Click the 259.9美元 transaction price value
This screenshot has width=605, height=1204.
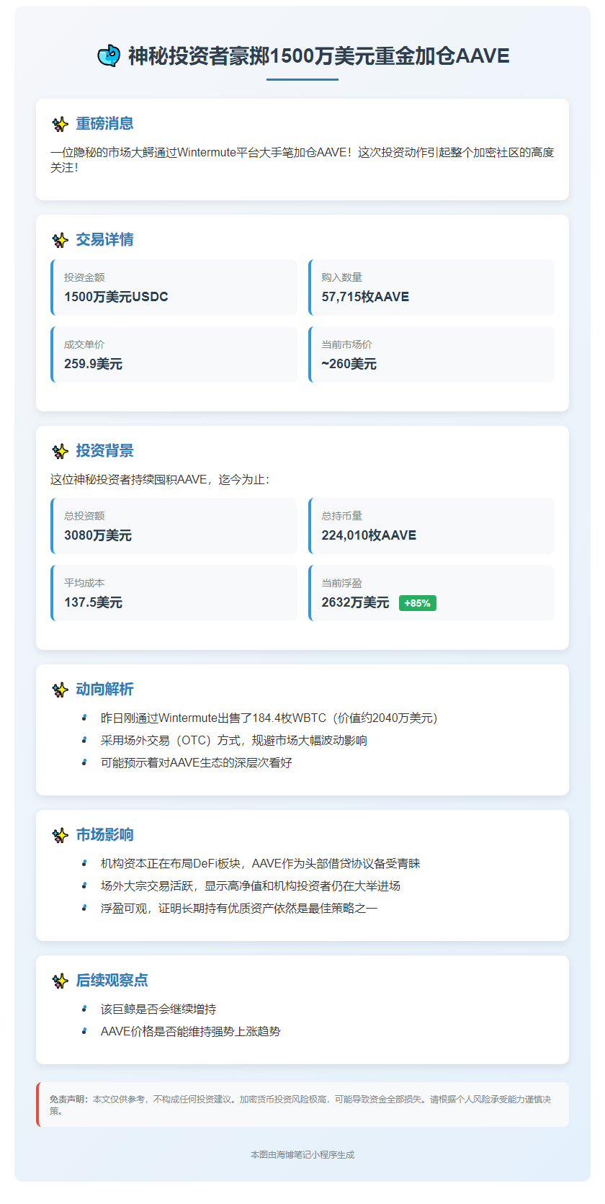click(x=93, y=364)
